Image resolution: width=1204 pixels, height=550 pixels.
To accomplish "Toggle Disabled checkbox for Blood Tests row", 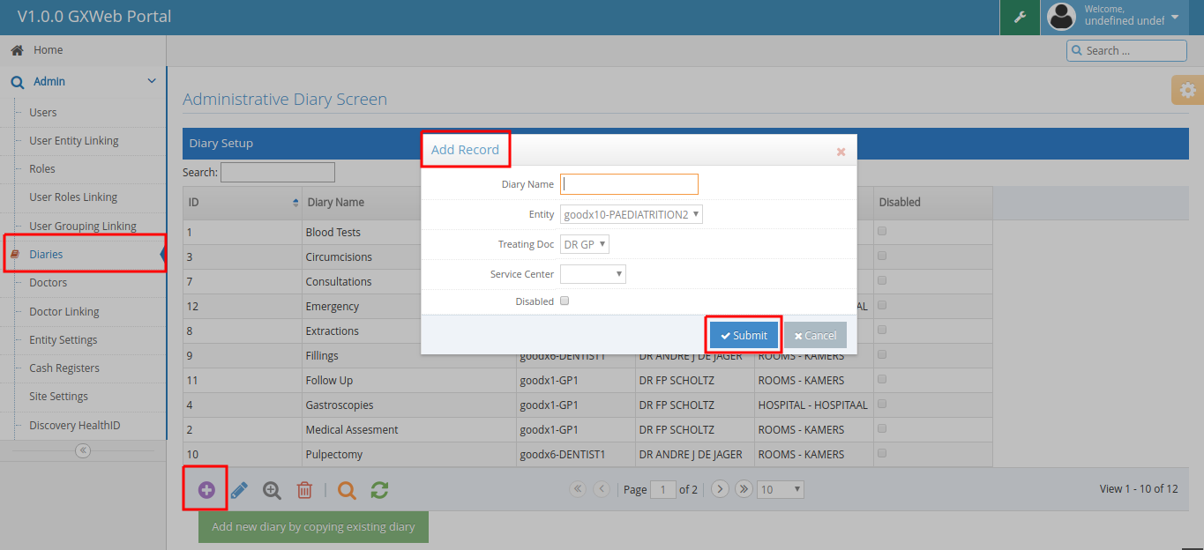I will [882, 232].
